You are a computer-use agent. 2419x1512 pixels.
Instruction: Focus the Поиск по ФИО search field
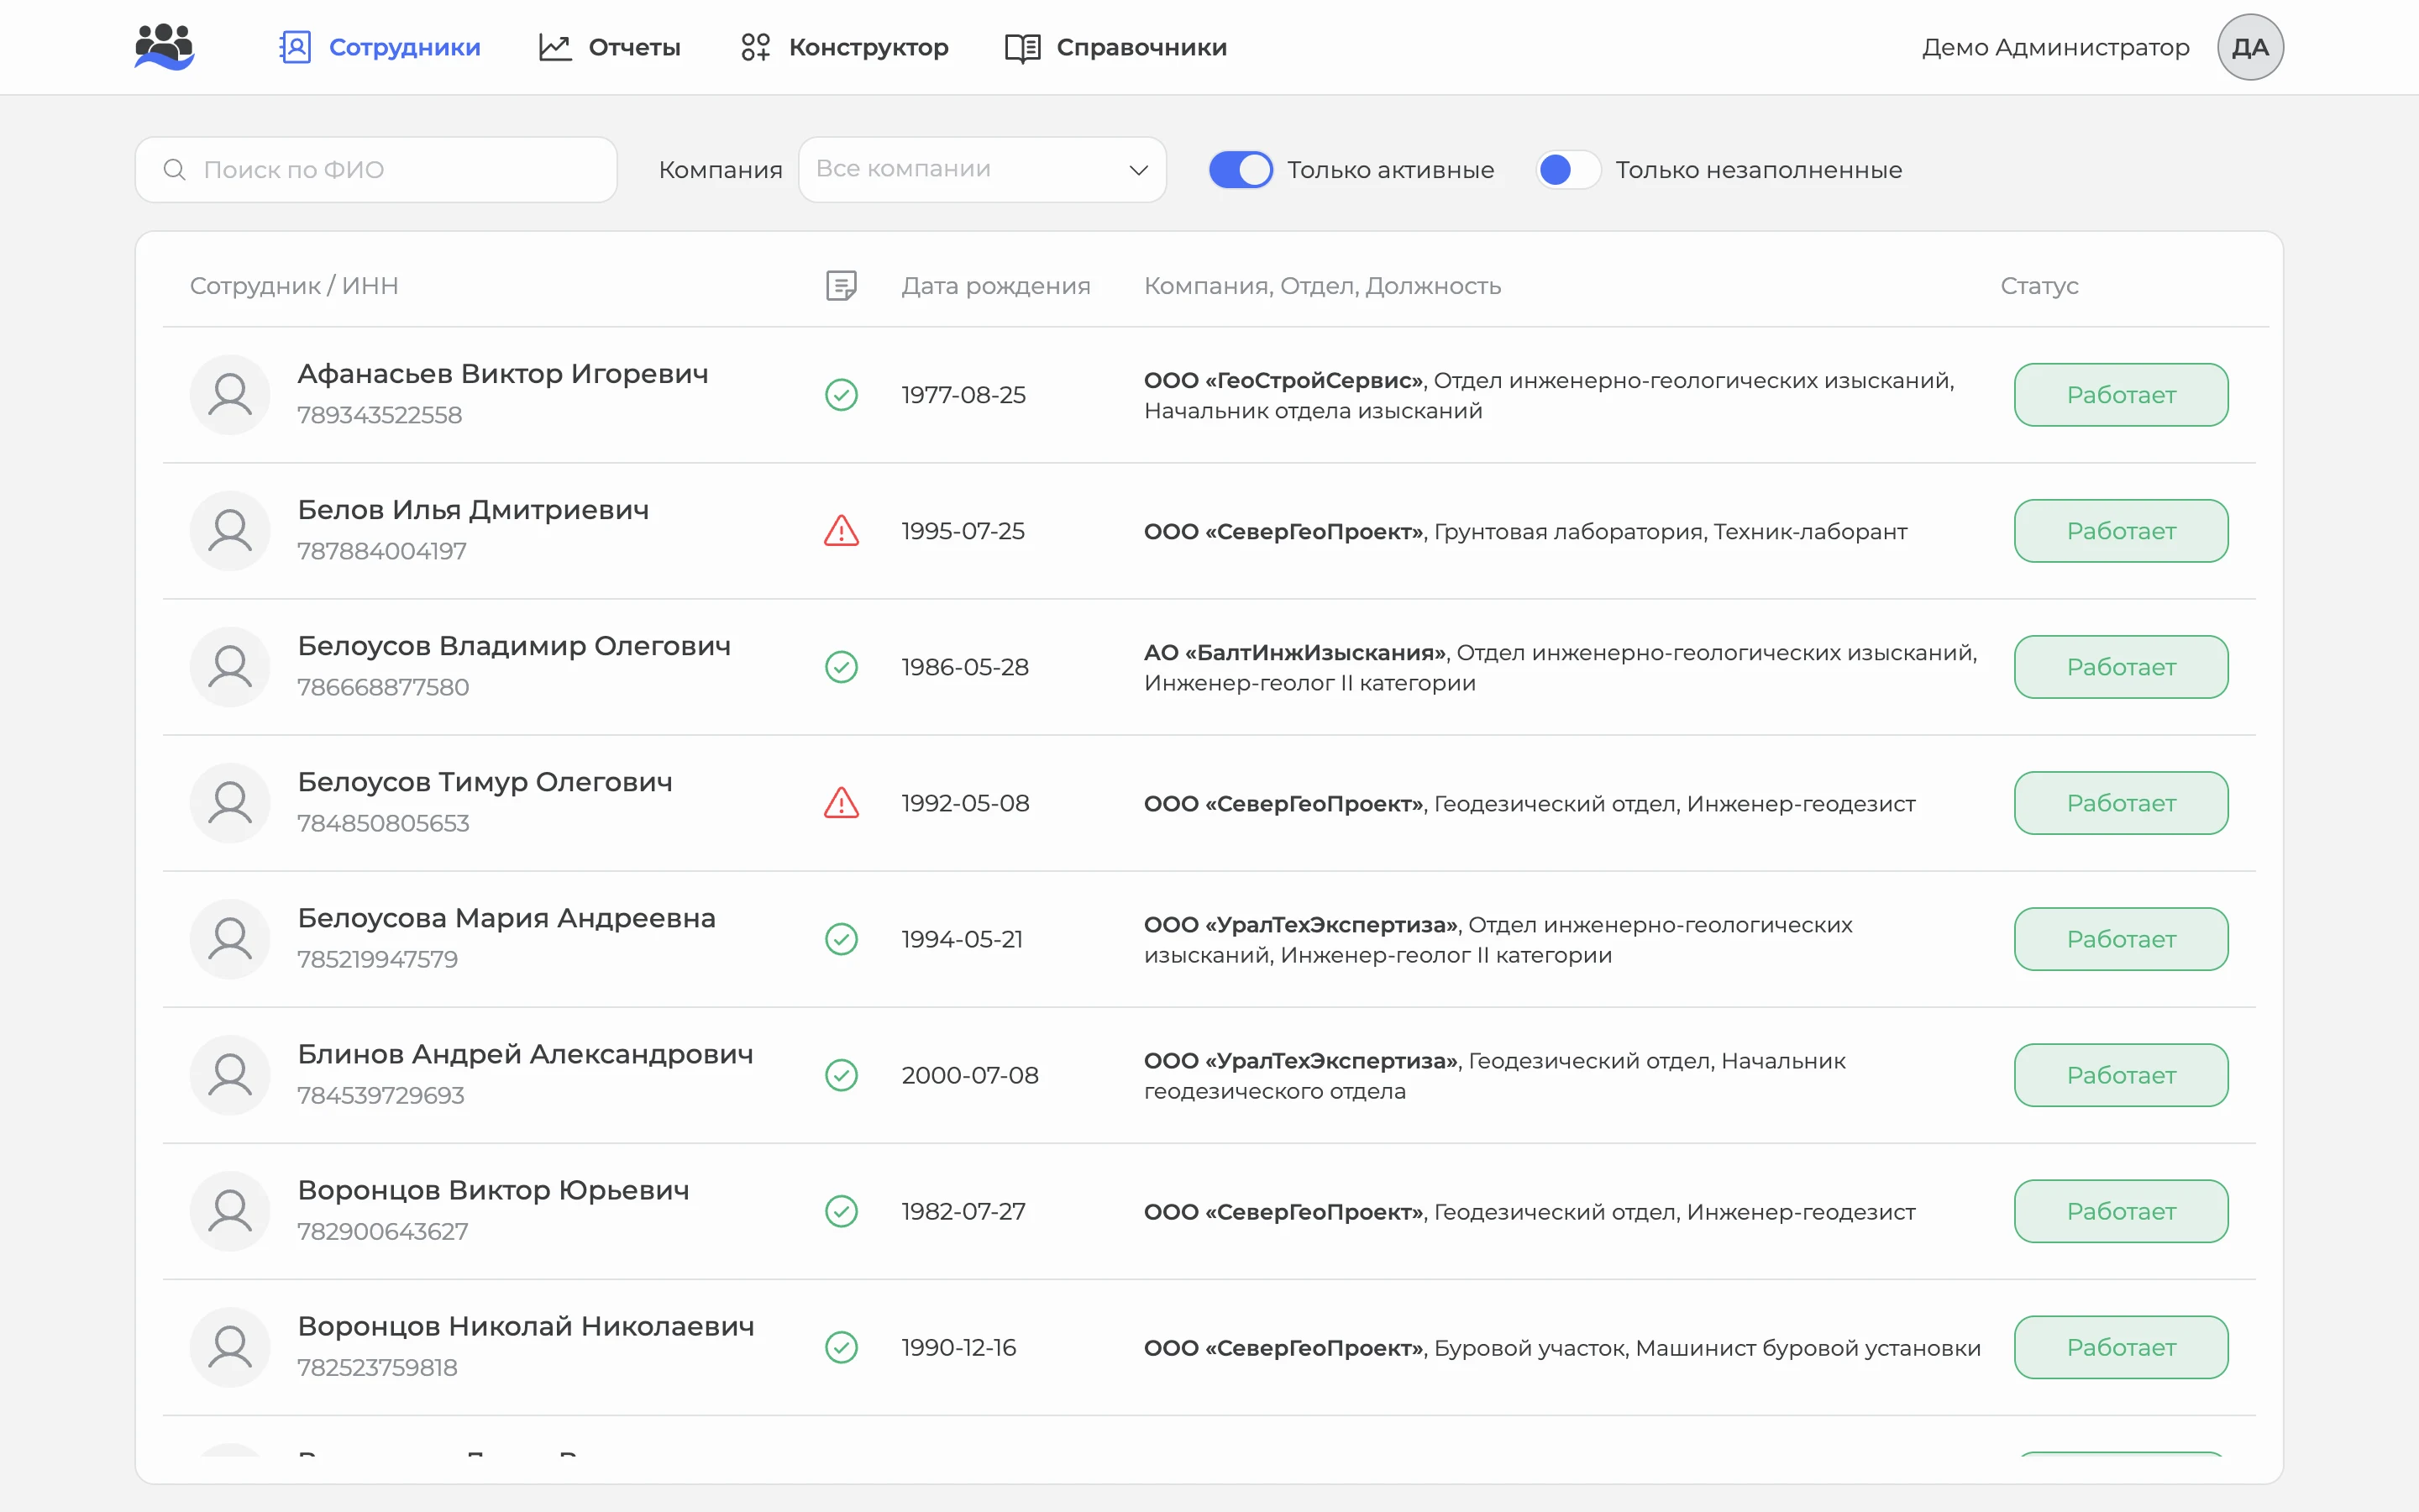pyautogui.click(x=375, y=170)
